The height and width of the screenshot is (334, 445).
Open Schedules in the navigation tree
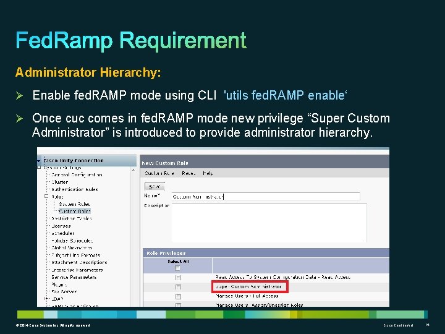(x=62, y=233)
